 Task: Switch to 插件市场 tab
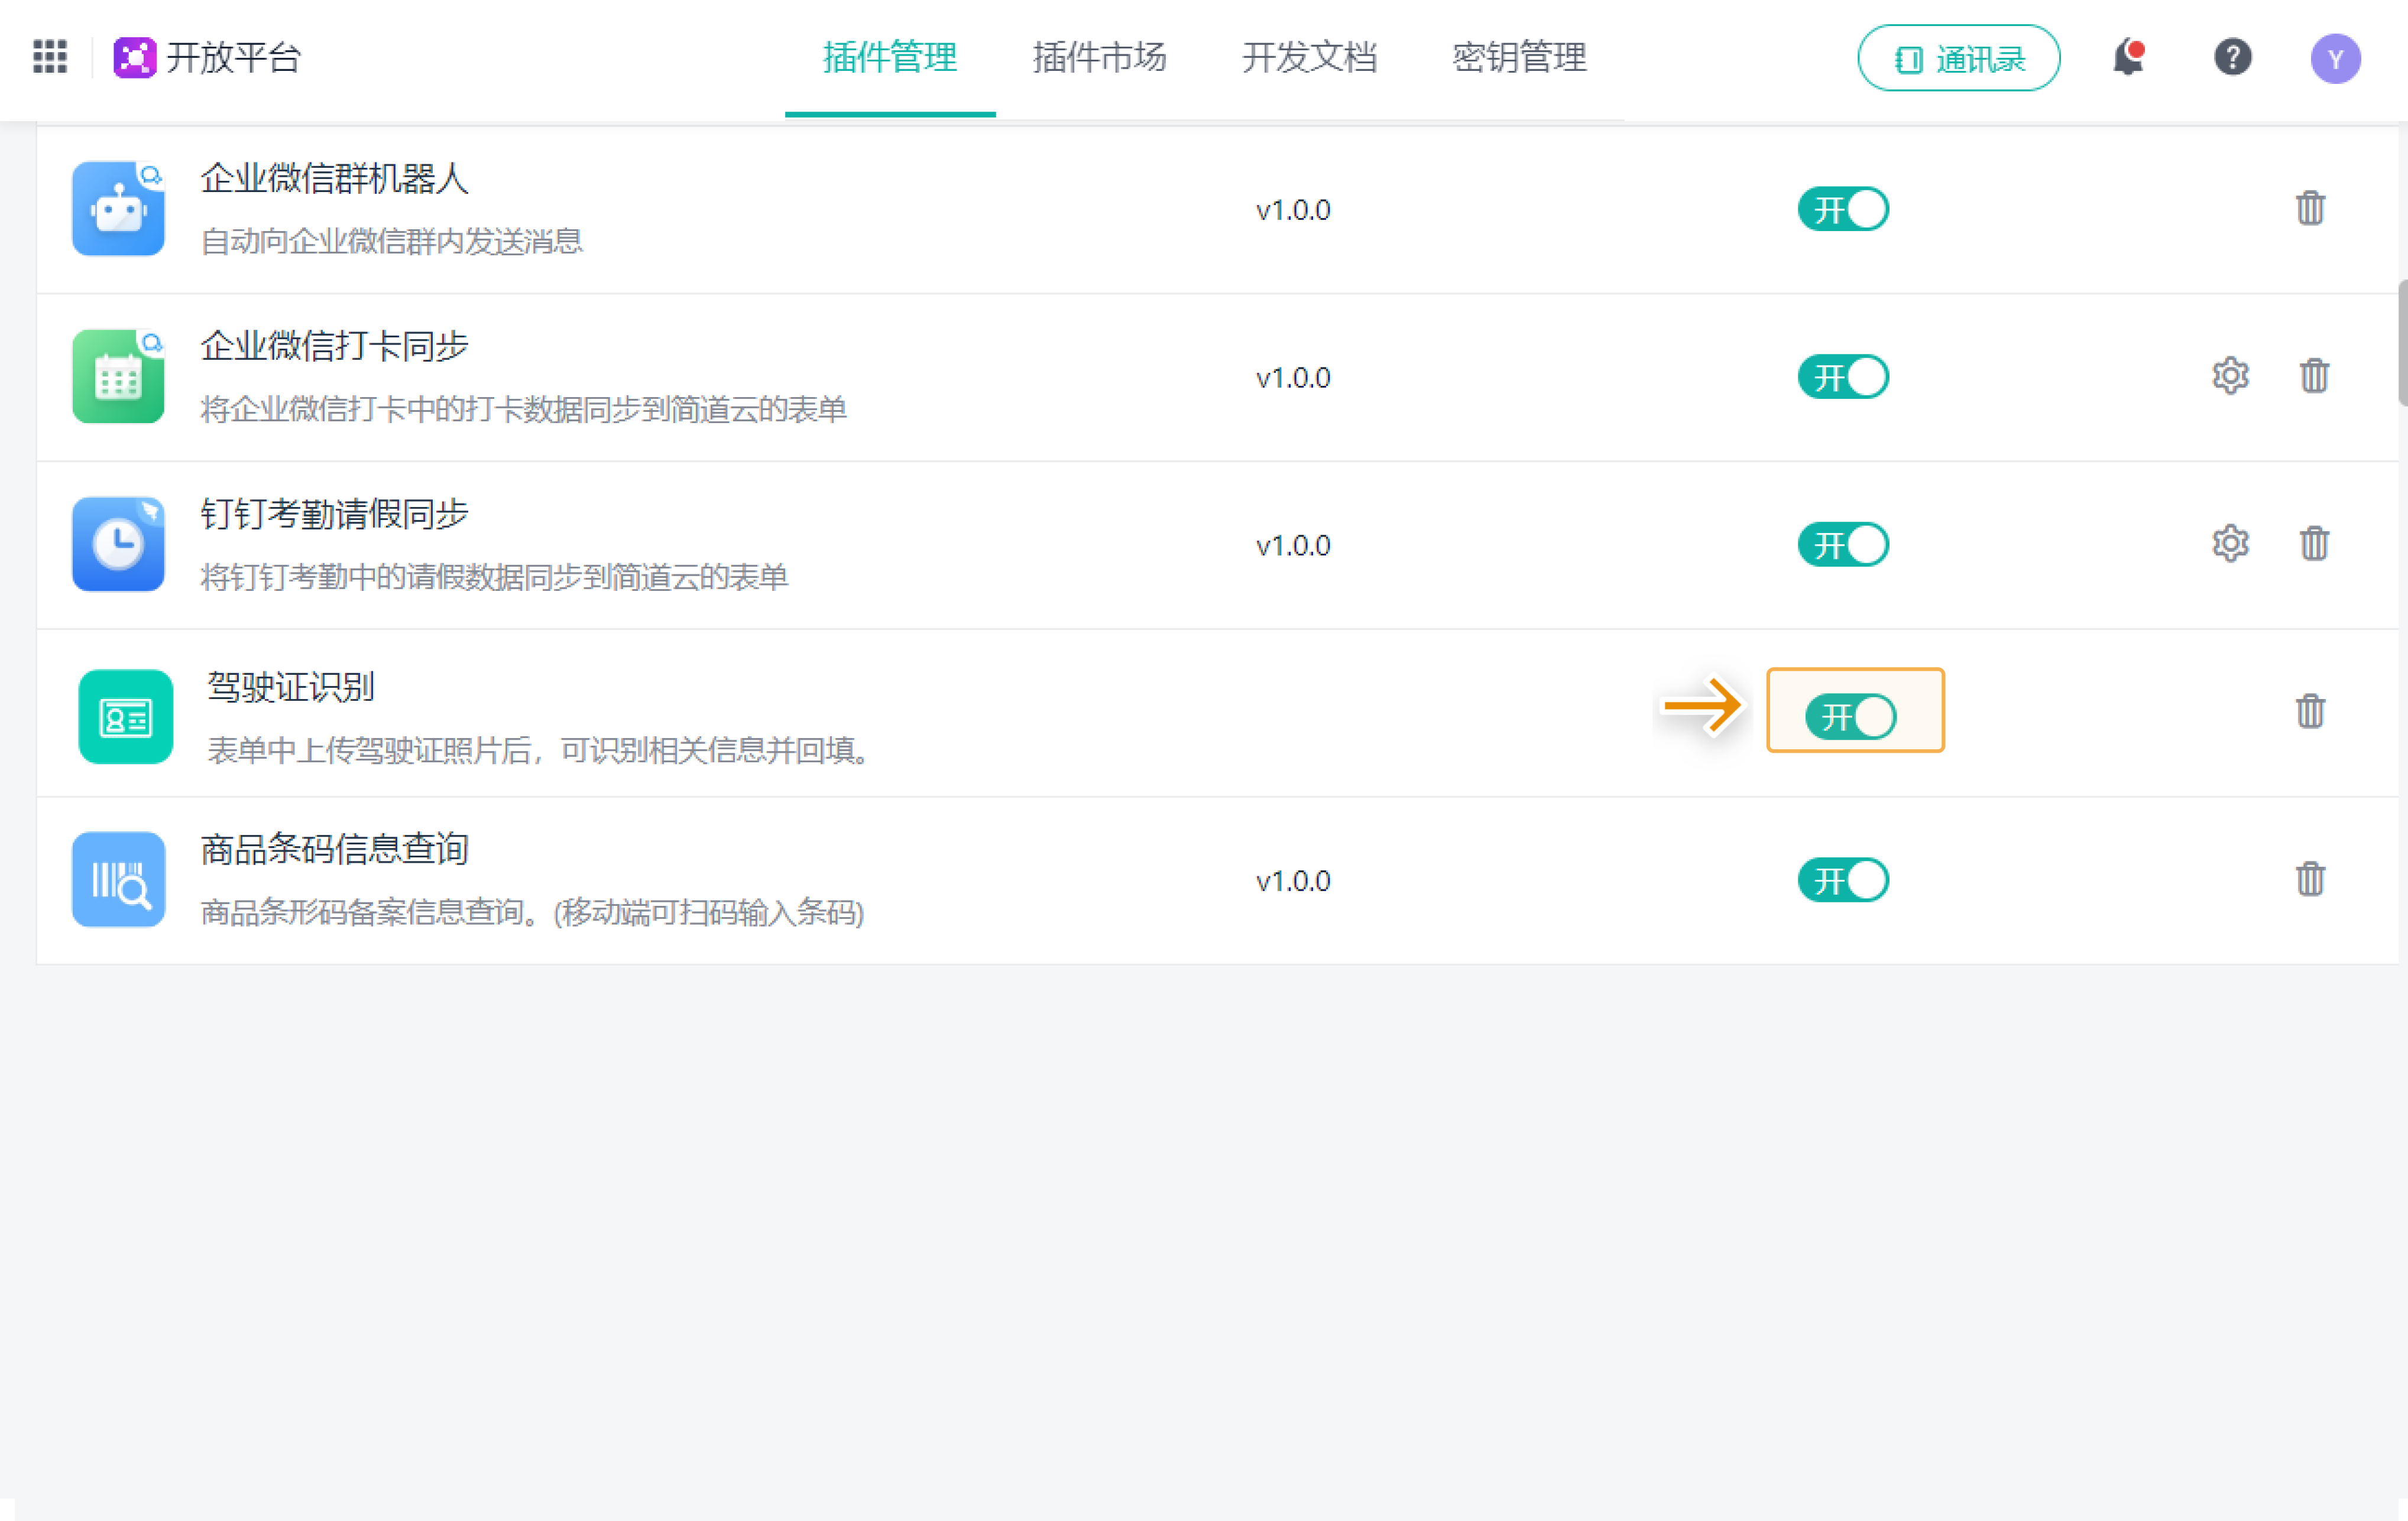pyautogui.click(x=1099, y=58)
